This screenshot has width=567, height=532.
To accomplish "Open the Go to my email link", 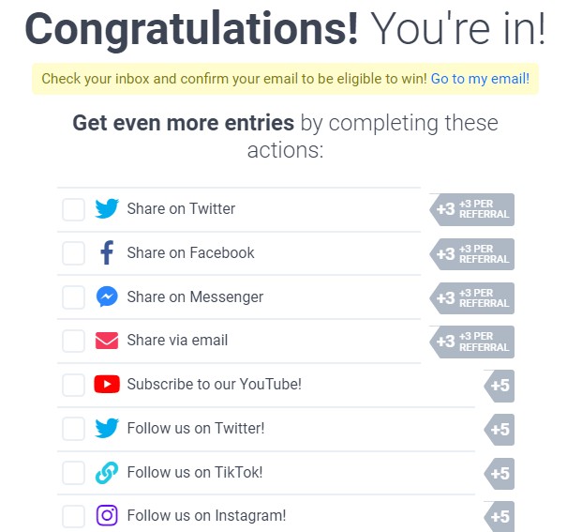I will point(480,79).
